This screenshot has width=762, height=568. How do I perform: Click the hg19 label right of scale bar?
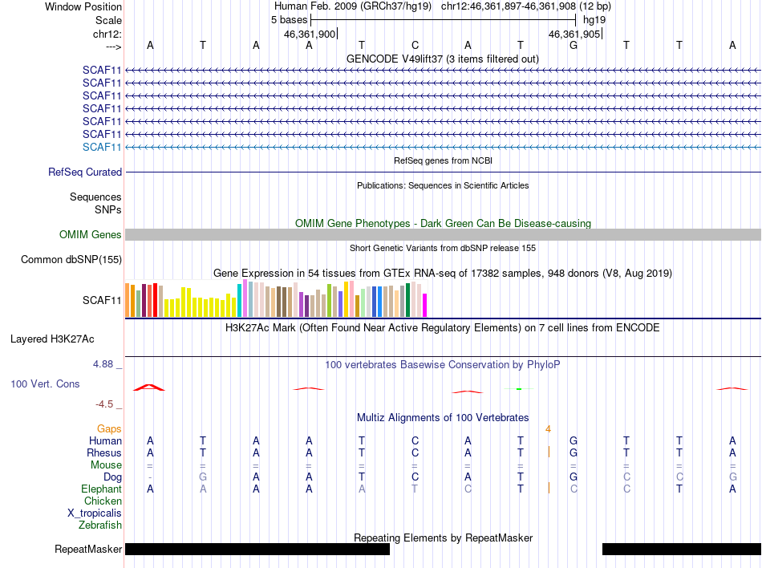coord(594,20)
